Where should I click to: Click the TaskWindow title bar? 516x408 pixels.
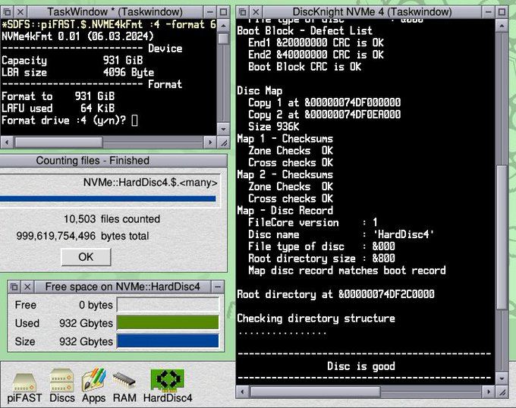[115, 12]
